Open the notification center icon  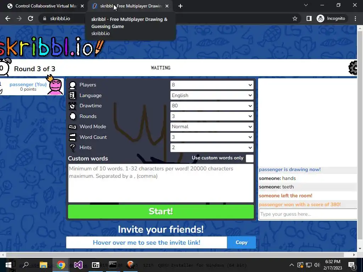pos(351,265)
